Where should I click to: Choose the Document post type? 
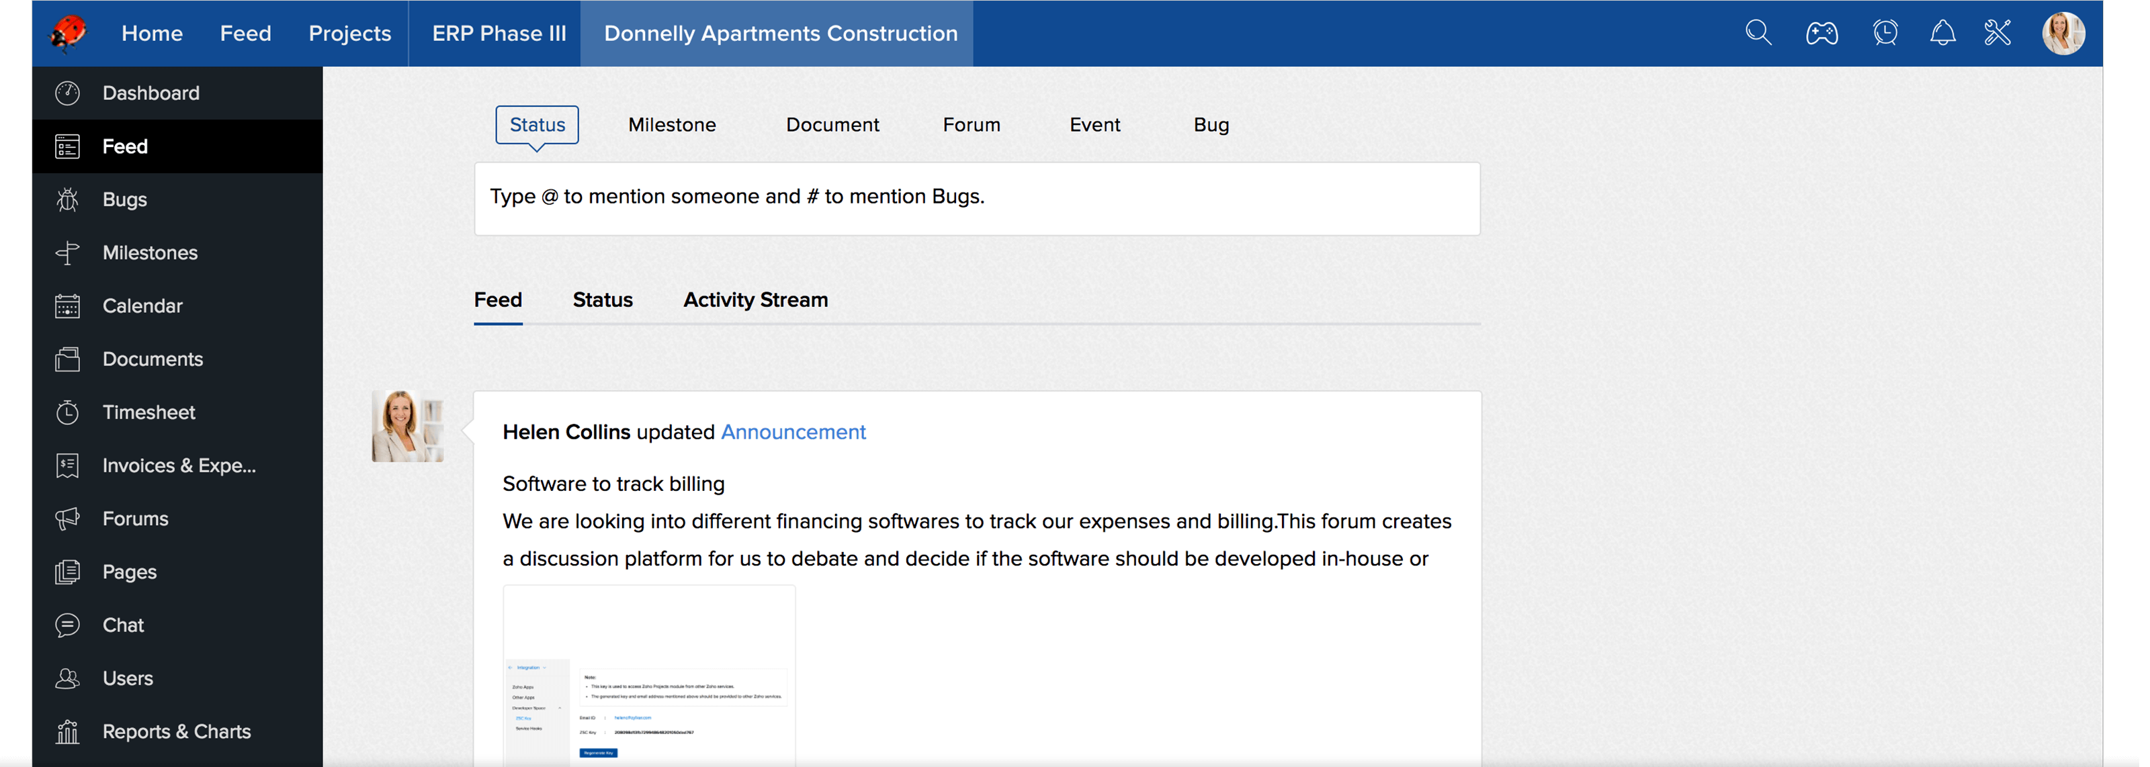[x=832, y=124]
